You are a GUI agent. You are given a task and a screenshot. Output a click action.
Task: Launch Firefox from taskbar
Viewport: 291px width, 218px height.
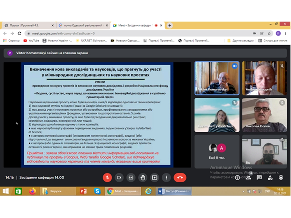click(x=32, y=191)
